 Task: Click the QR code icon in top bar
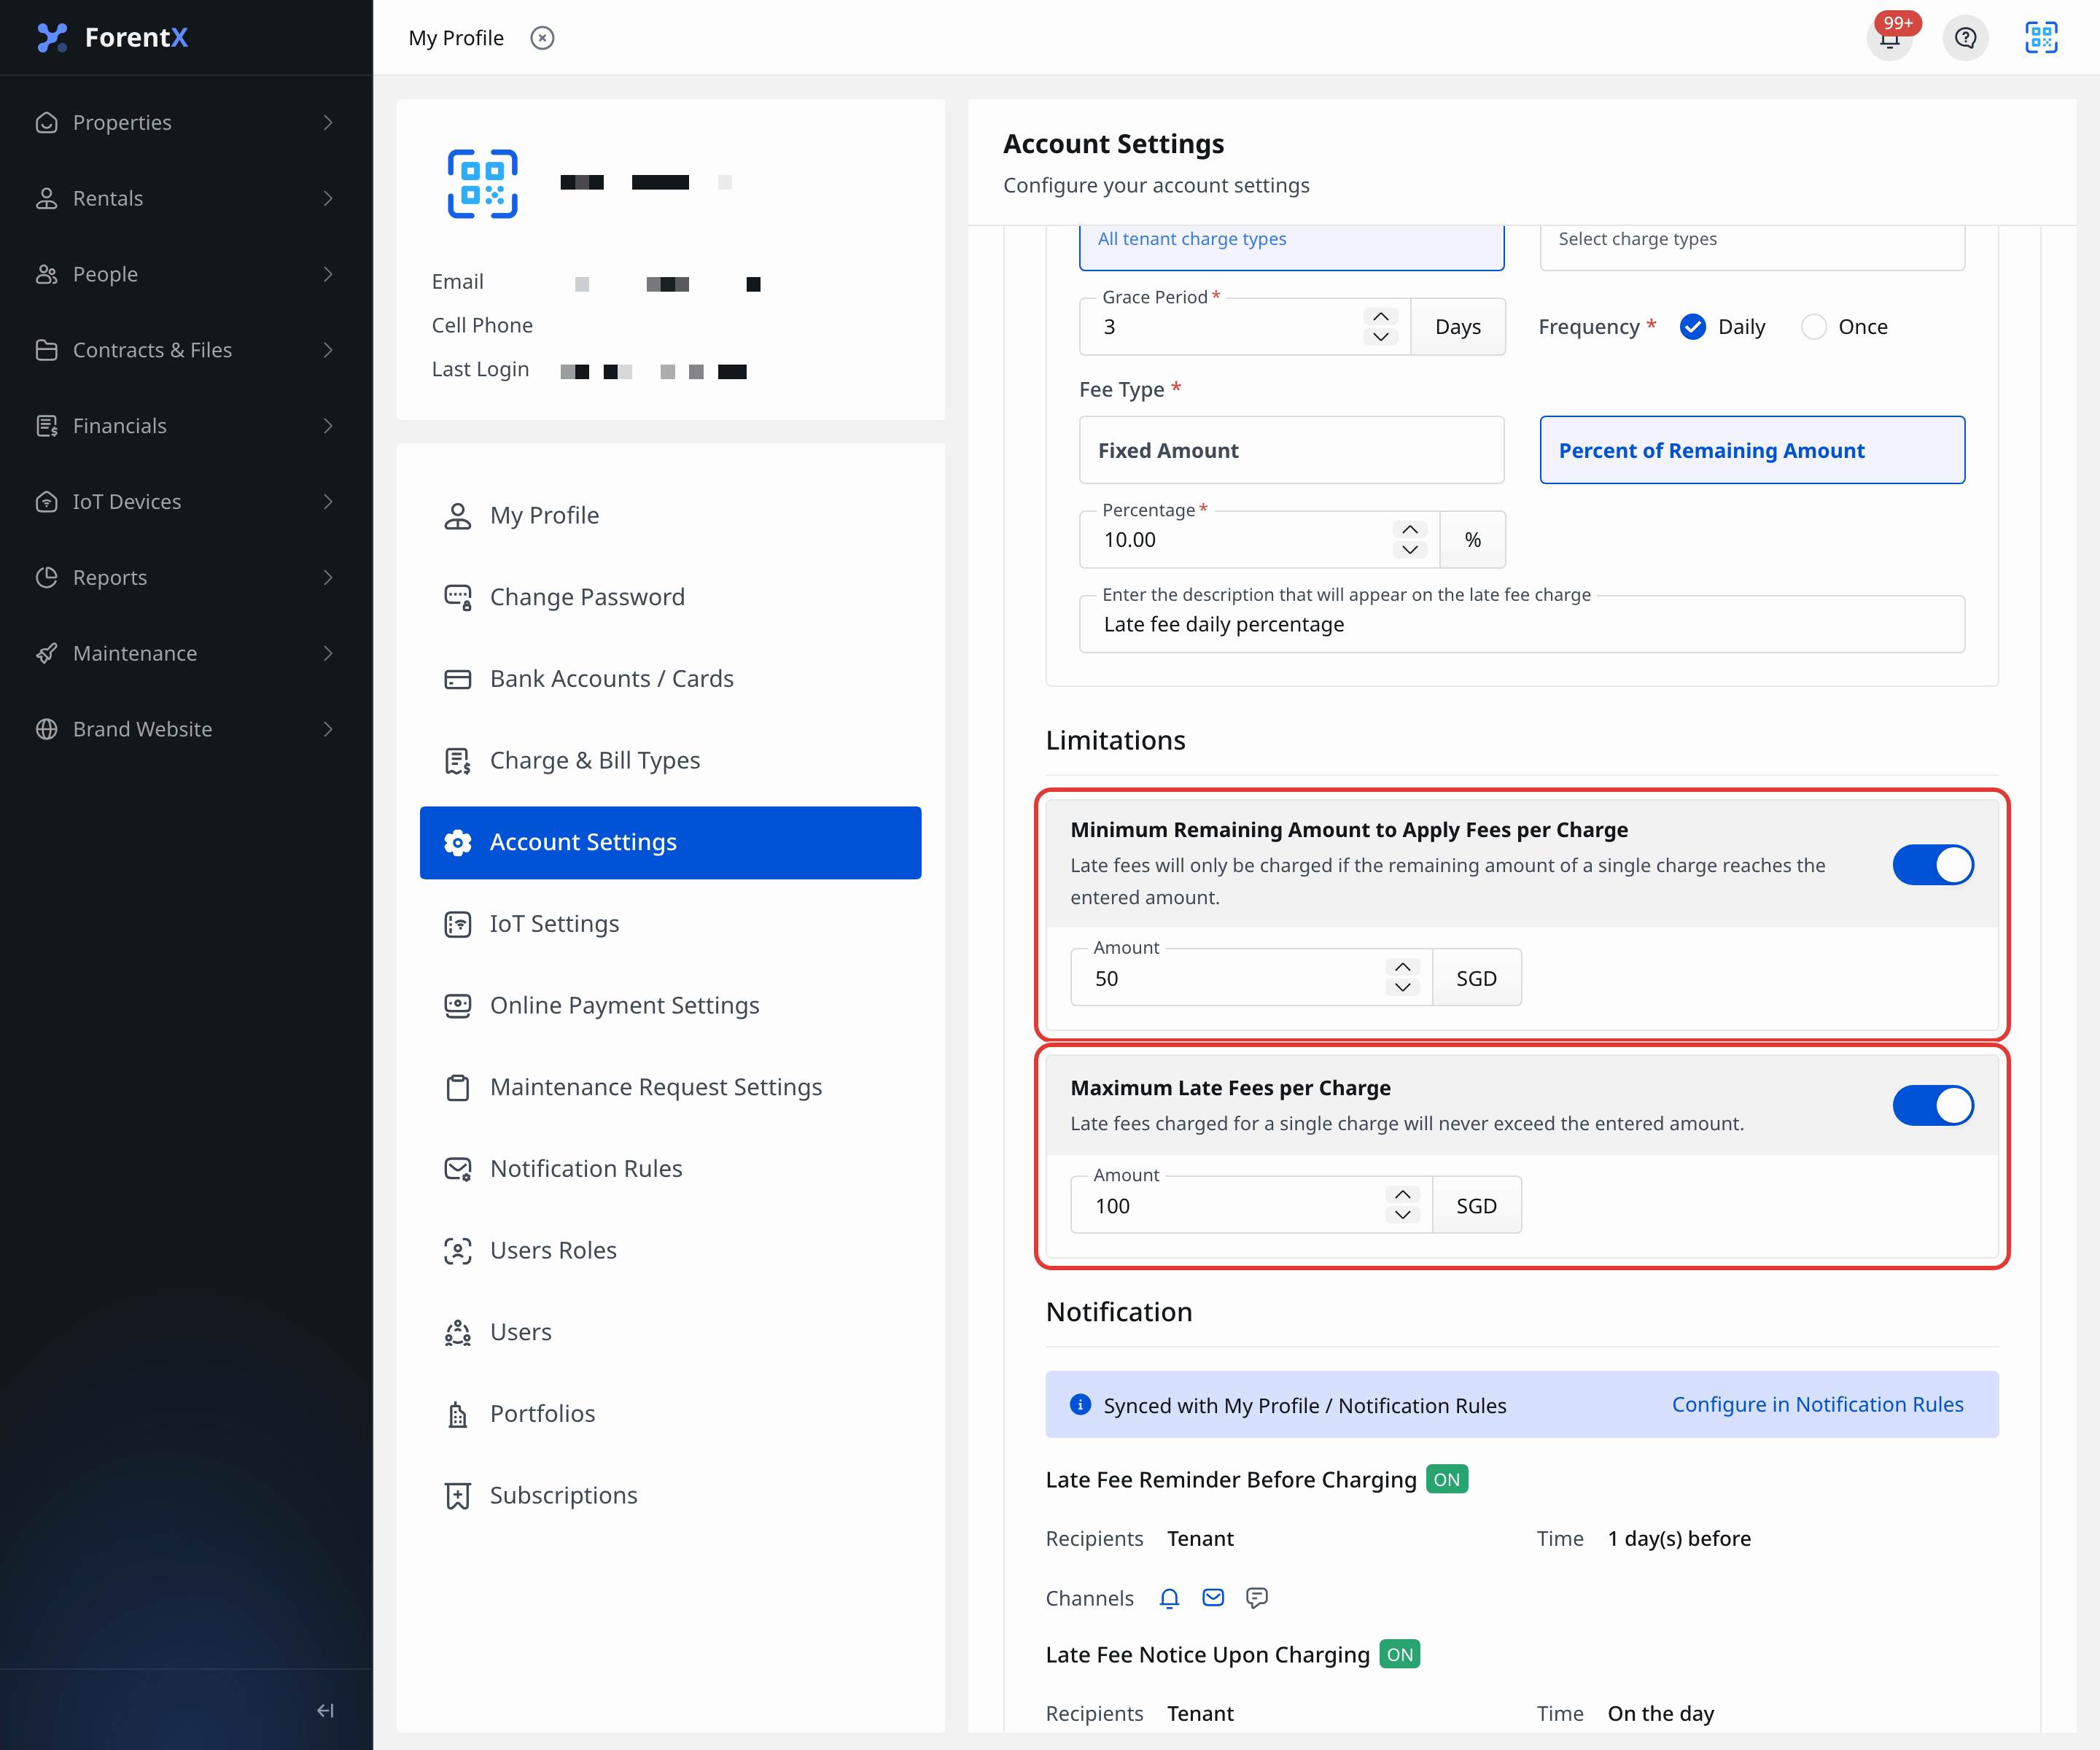2040,38
